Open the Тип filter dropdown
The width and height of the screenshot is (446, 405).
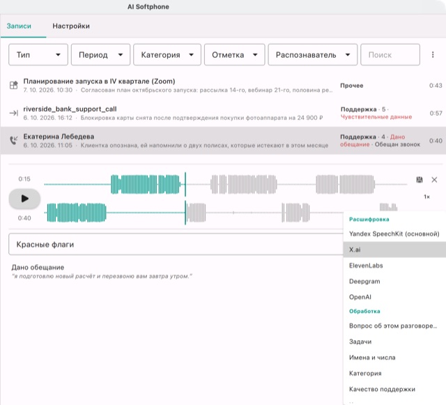pyautogui.click(x=38, y=54)
